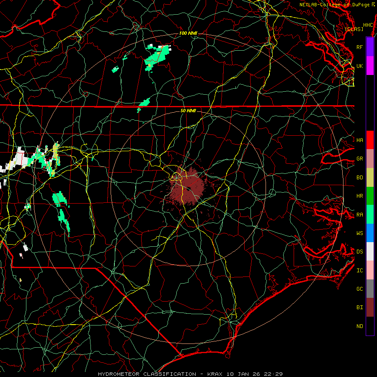Click the RA legend label
The width and height of the screenshot is (377, 377).
click(x=359, y=215)
